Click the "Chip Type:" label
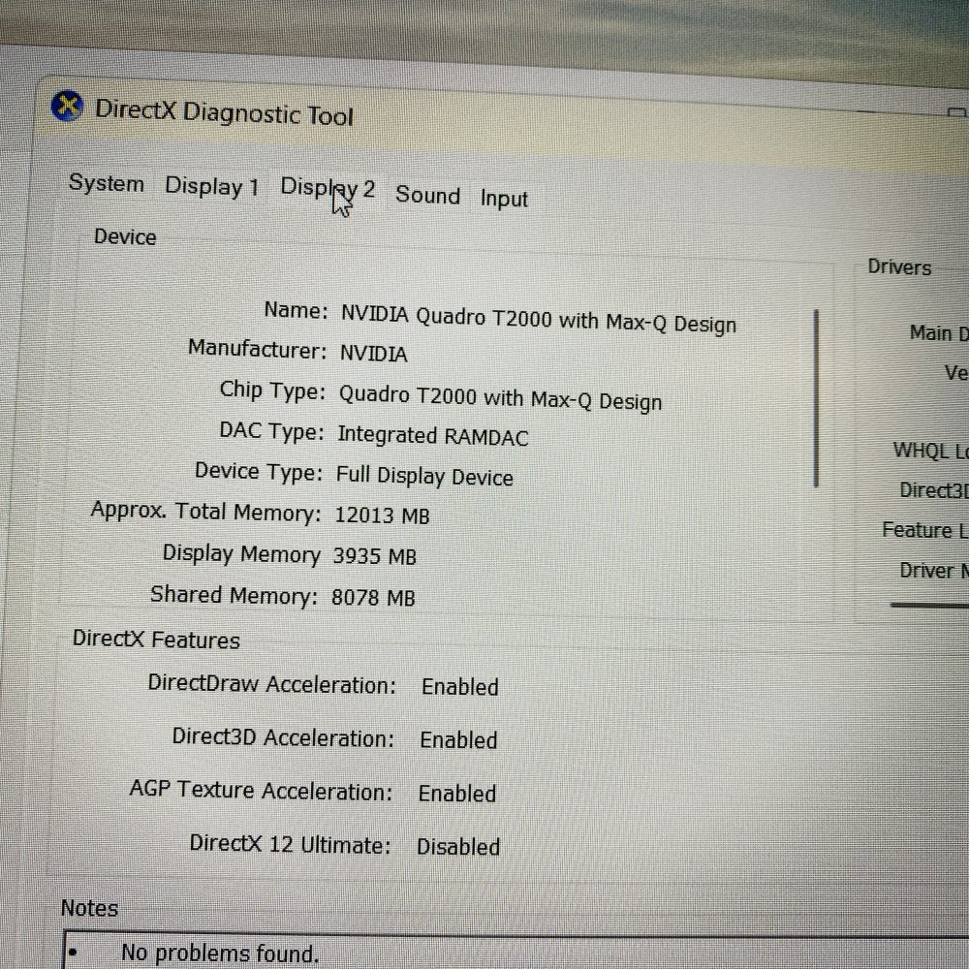Screen dimensions: 969x969 [x=272, y=391]
